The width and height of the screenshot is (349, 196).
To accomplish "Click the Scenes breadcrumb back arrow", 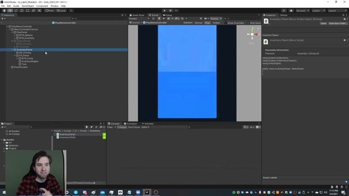I will pos(130,23).
